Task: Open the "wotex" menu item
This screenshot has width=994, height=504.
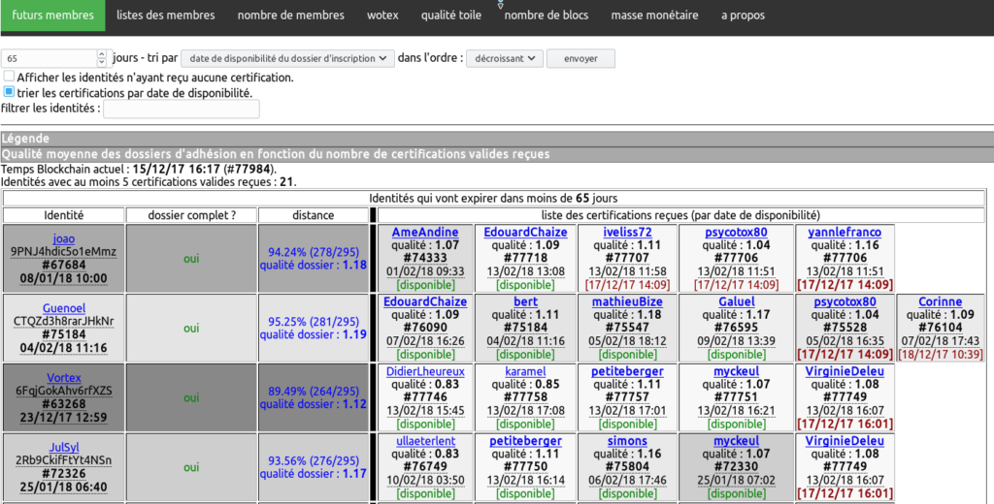Action: pos(382,16)
